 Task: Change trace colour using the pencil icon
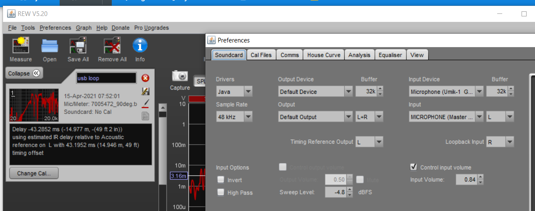(x=145, y=103)
